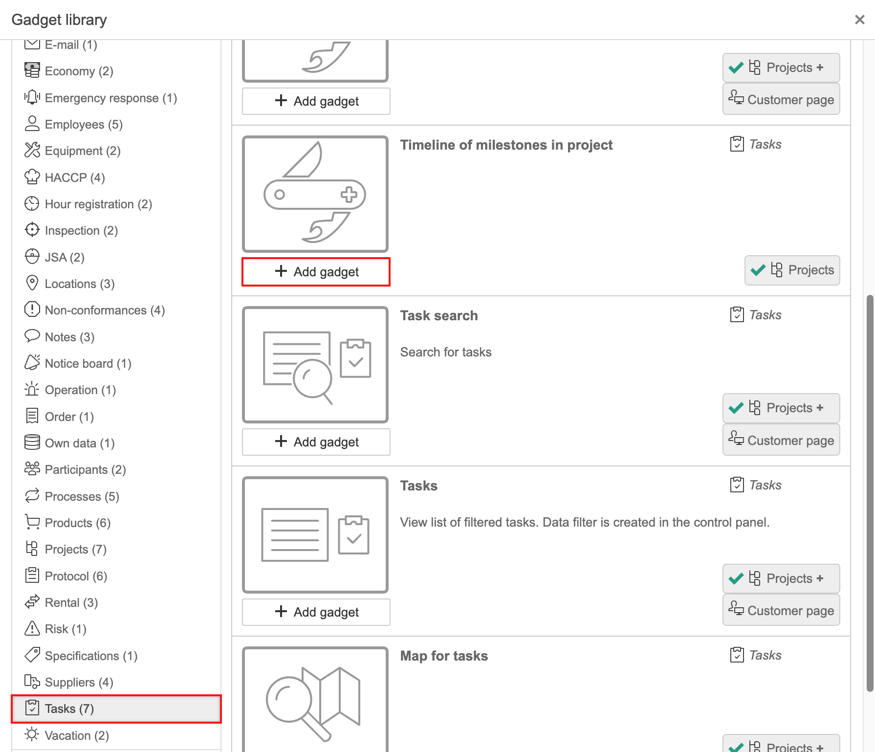Click the Hour registration clock icon
This screenshot has height=752, width=875.
(32, 203)
